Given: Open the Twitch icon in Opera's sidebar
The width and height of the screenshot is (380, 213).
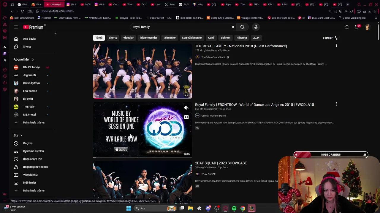Looking at the screenshot, I should pyautogui.click(x=5, y=54).
